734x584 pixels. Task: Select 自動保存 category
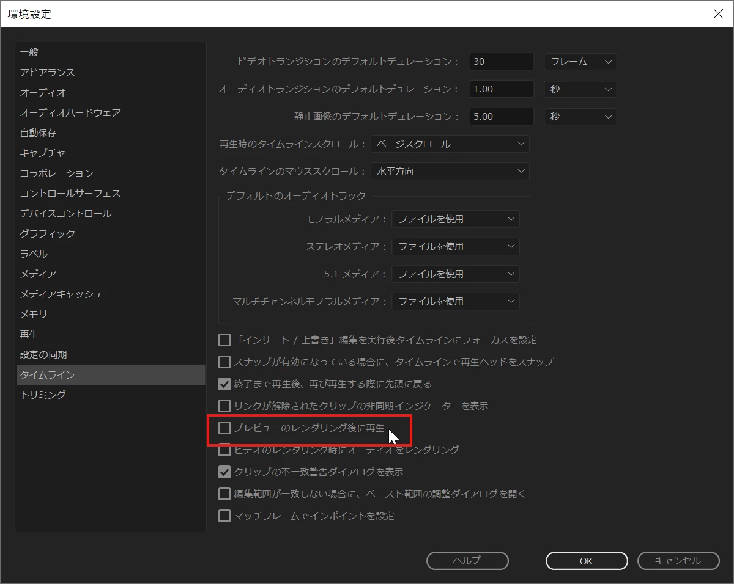coord(110,133)
